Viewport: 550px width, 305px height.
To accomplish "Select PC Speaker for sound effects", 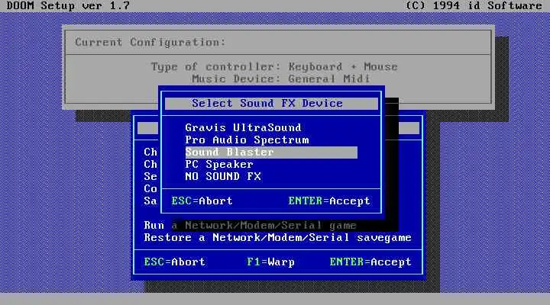I will pyautogui.click(x=219, y=164).
